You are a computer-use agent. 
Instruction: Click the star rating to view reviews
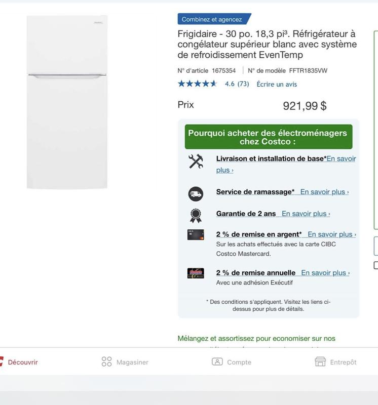[x=197, y=84]
